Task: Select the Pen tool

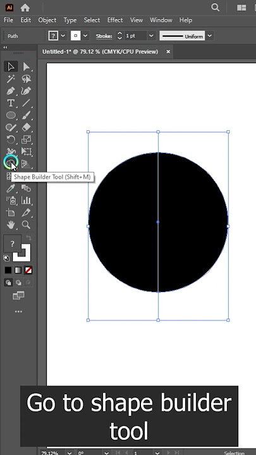Action: click(x=11, y=91)
